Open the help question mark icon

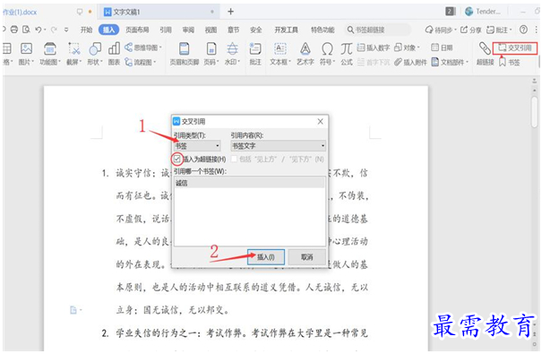pos(524,30)
